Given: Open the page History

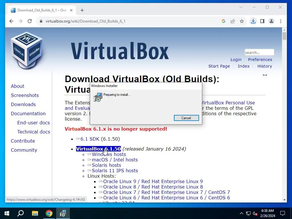Looking at the screenshot, I should click(265, 66).
